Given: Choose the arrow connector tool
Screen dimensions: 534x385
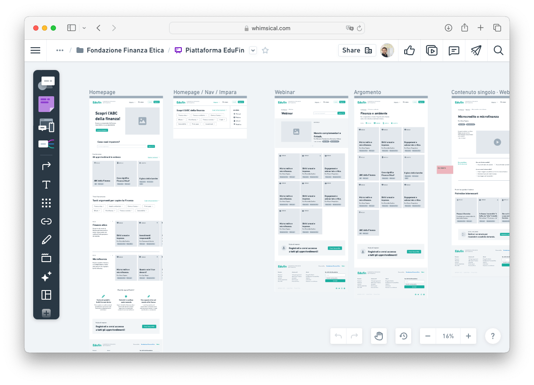Looking at the screenshot, I should 46,166.
